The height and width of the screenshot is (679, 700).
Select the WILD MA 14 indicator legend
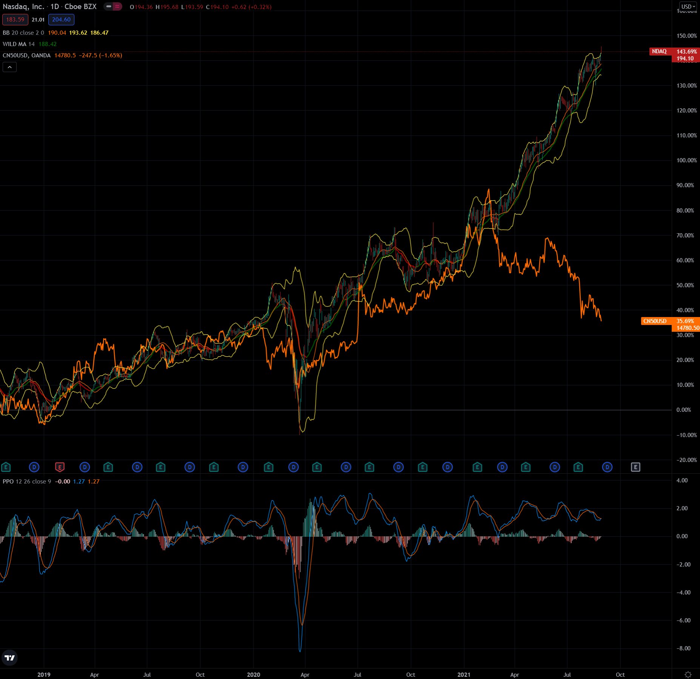tap(19, 44)
